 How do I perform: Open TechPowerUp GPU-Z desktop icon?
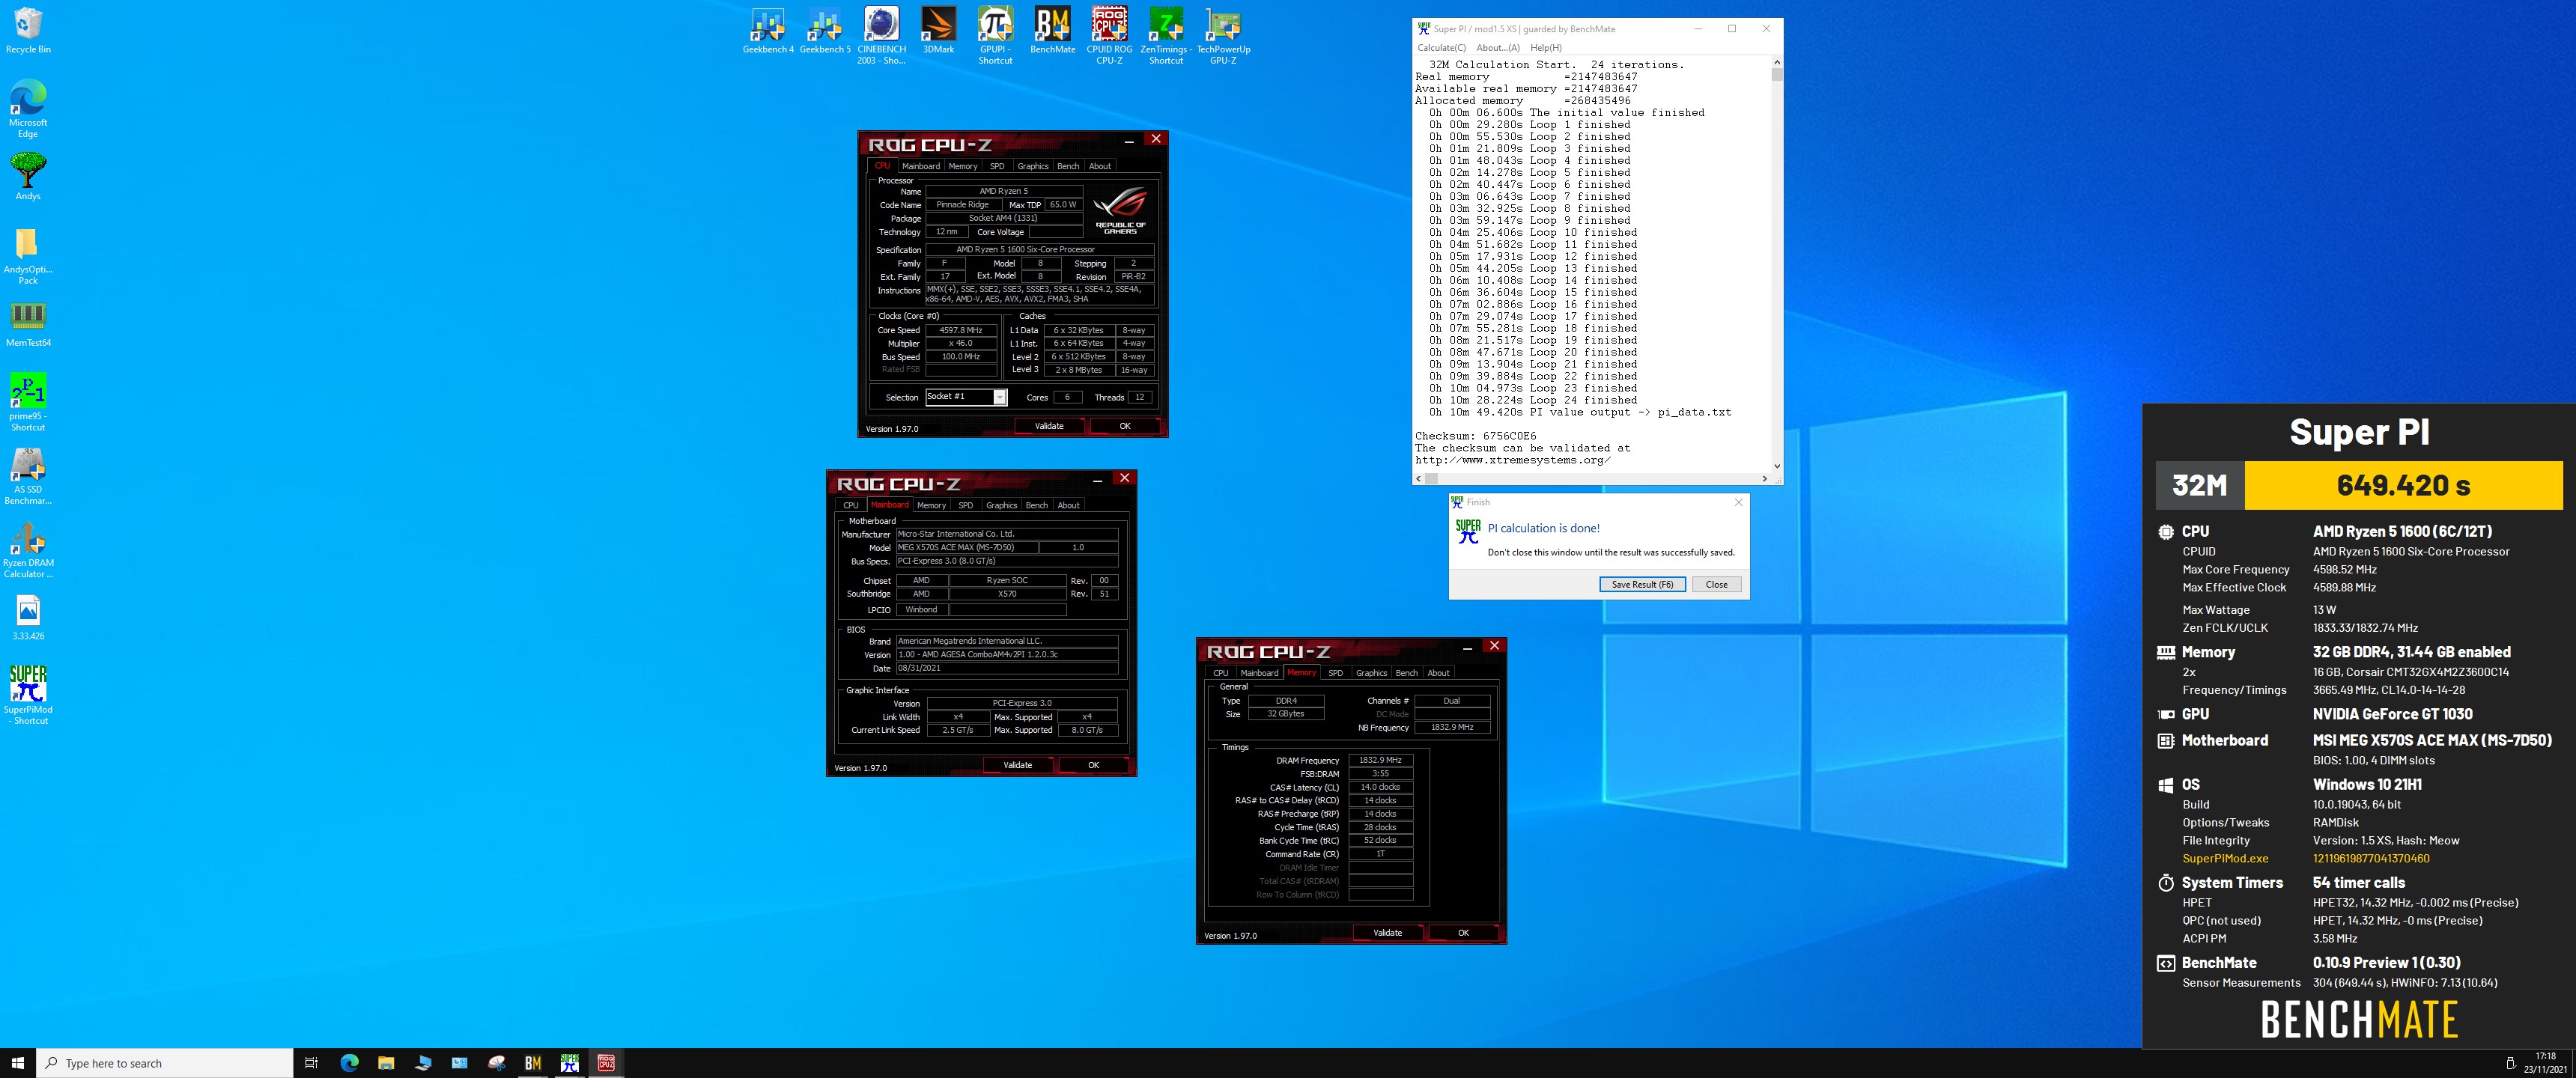pyautogui.click(x=1223, y=36)
